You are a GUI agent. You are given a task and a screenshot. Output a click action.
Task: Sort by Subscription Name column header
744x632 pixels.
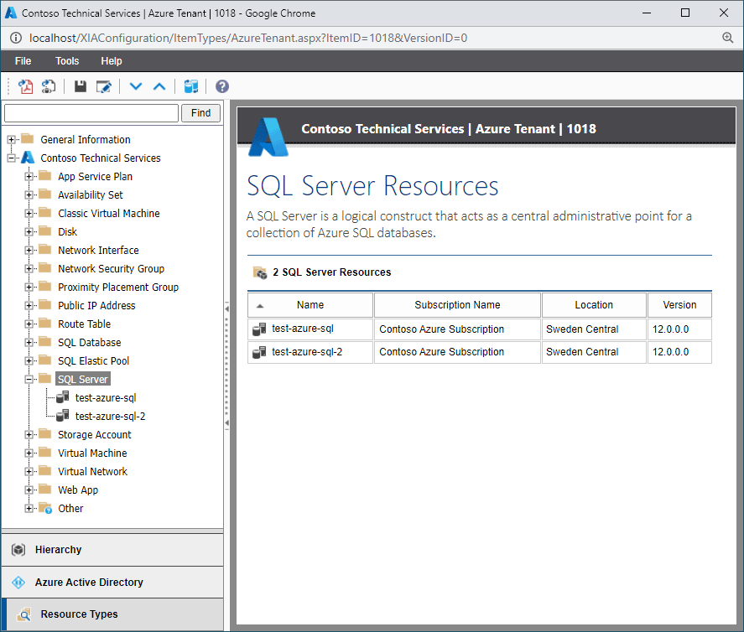457,305
